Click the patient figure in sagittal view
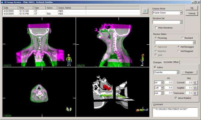Screen dimensions: 201x120 (142, 59)
